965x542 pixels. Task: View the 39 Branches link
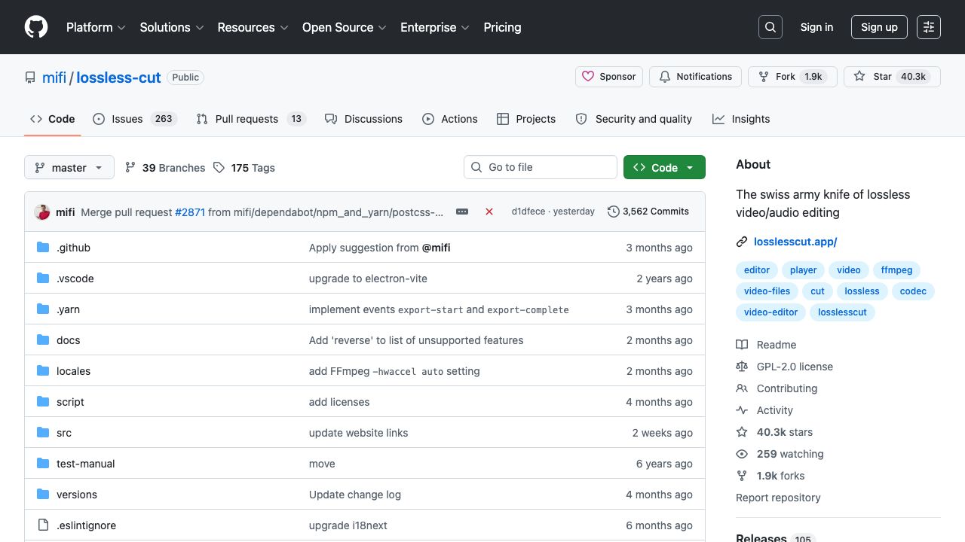[165, 168]
